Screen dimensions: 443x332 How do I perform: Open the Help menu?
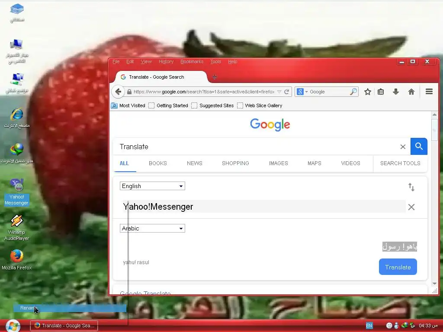(x=232, y=61)
